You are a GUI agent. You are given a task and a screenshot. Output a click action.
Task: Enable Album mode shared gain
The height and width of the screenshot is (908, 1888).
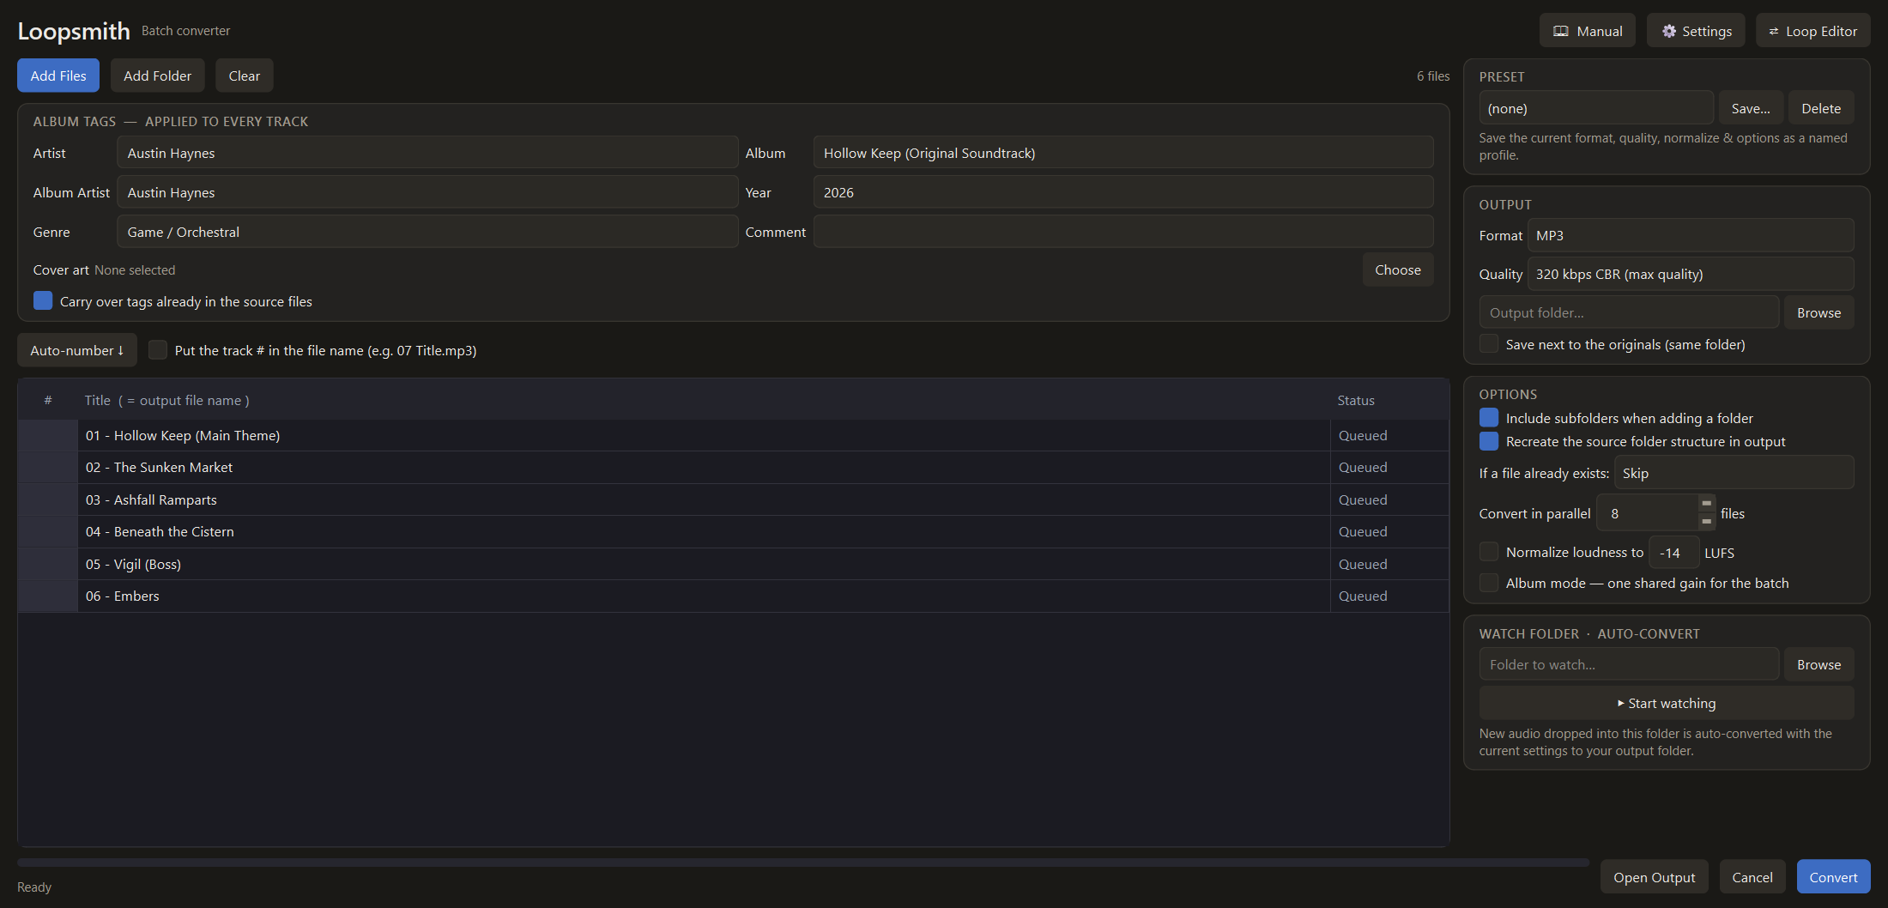1489,583
